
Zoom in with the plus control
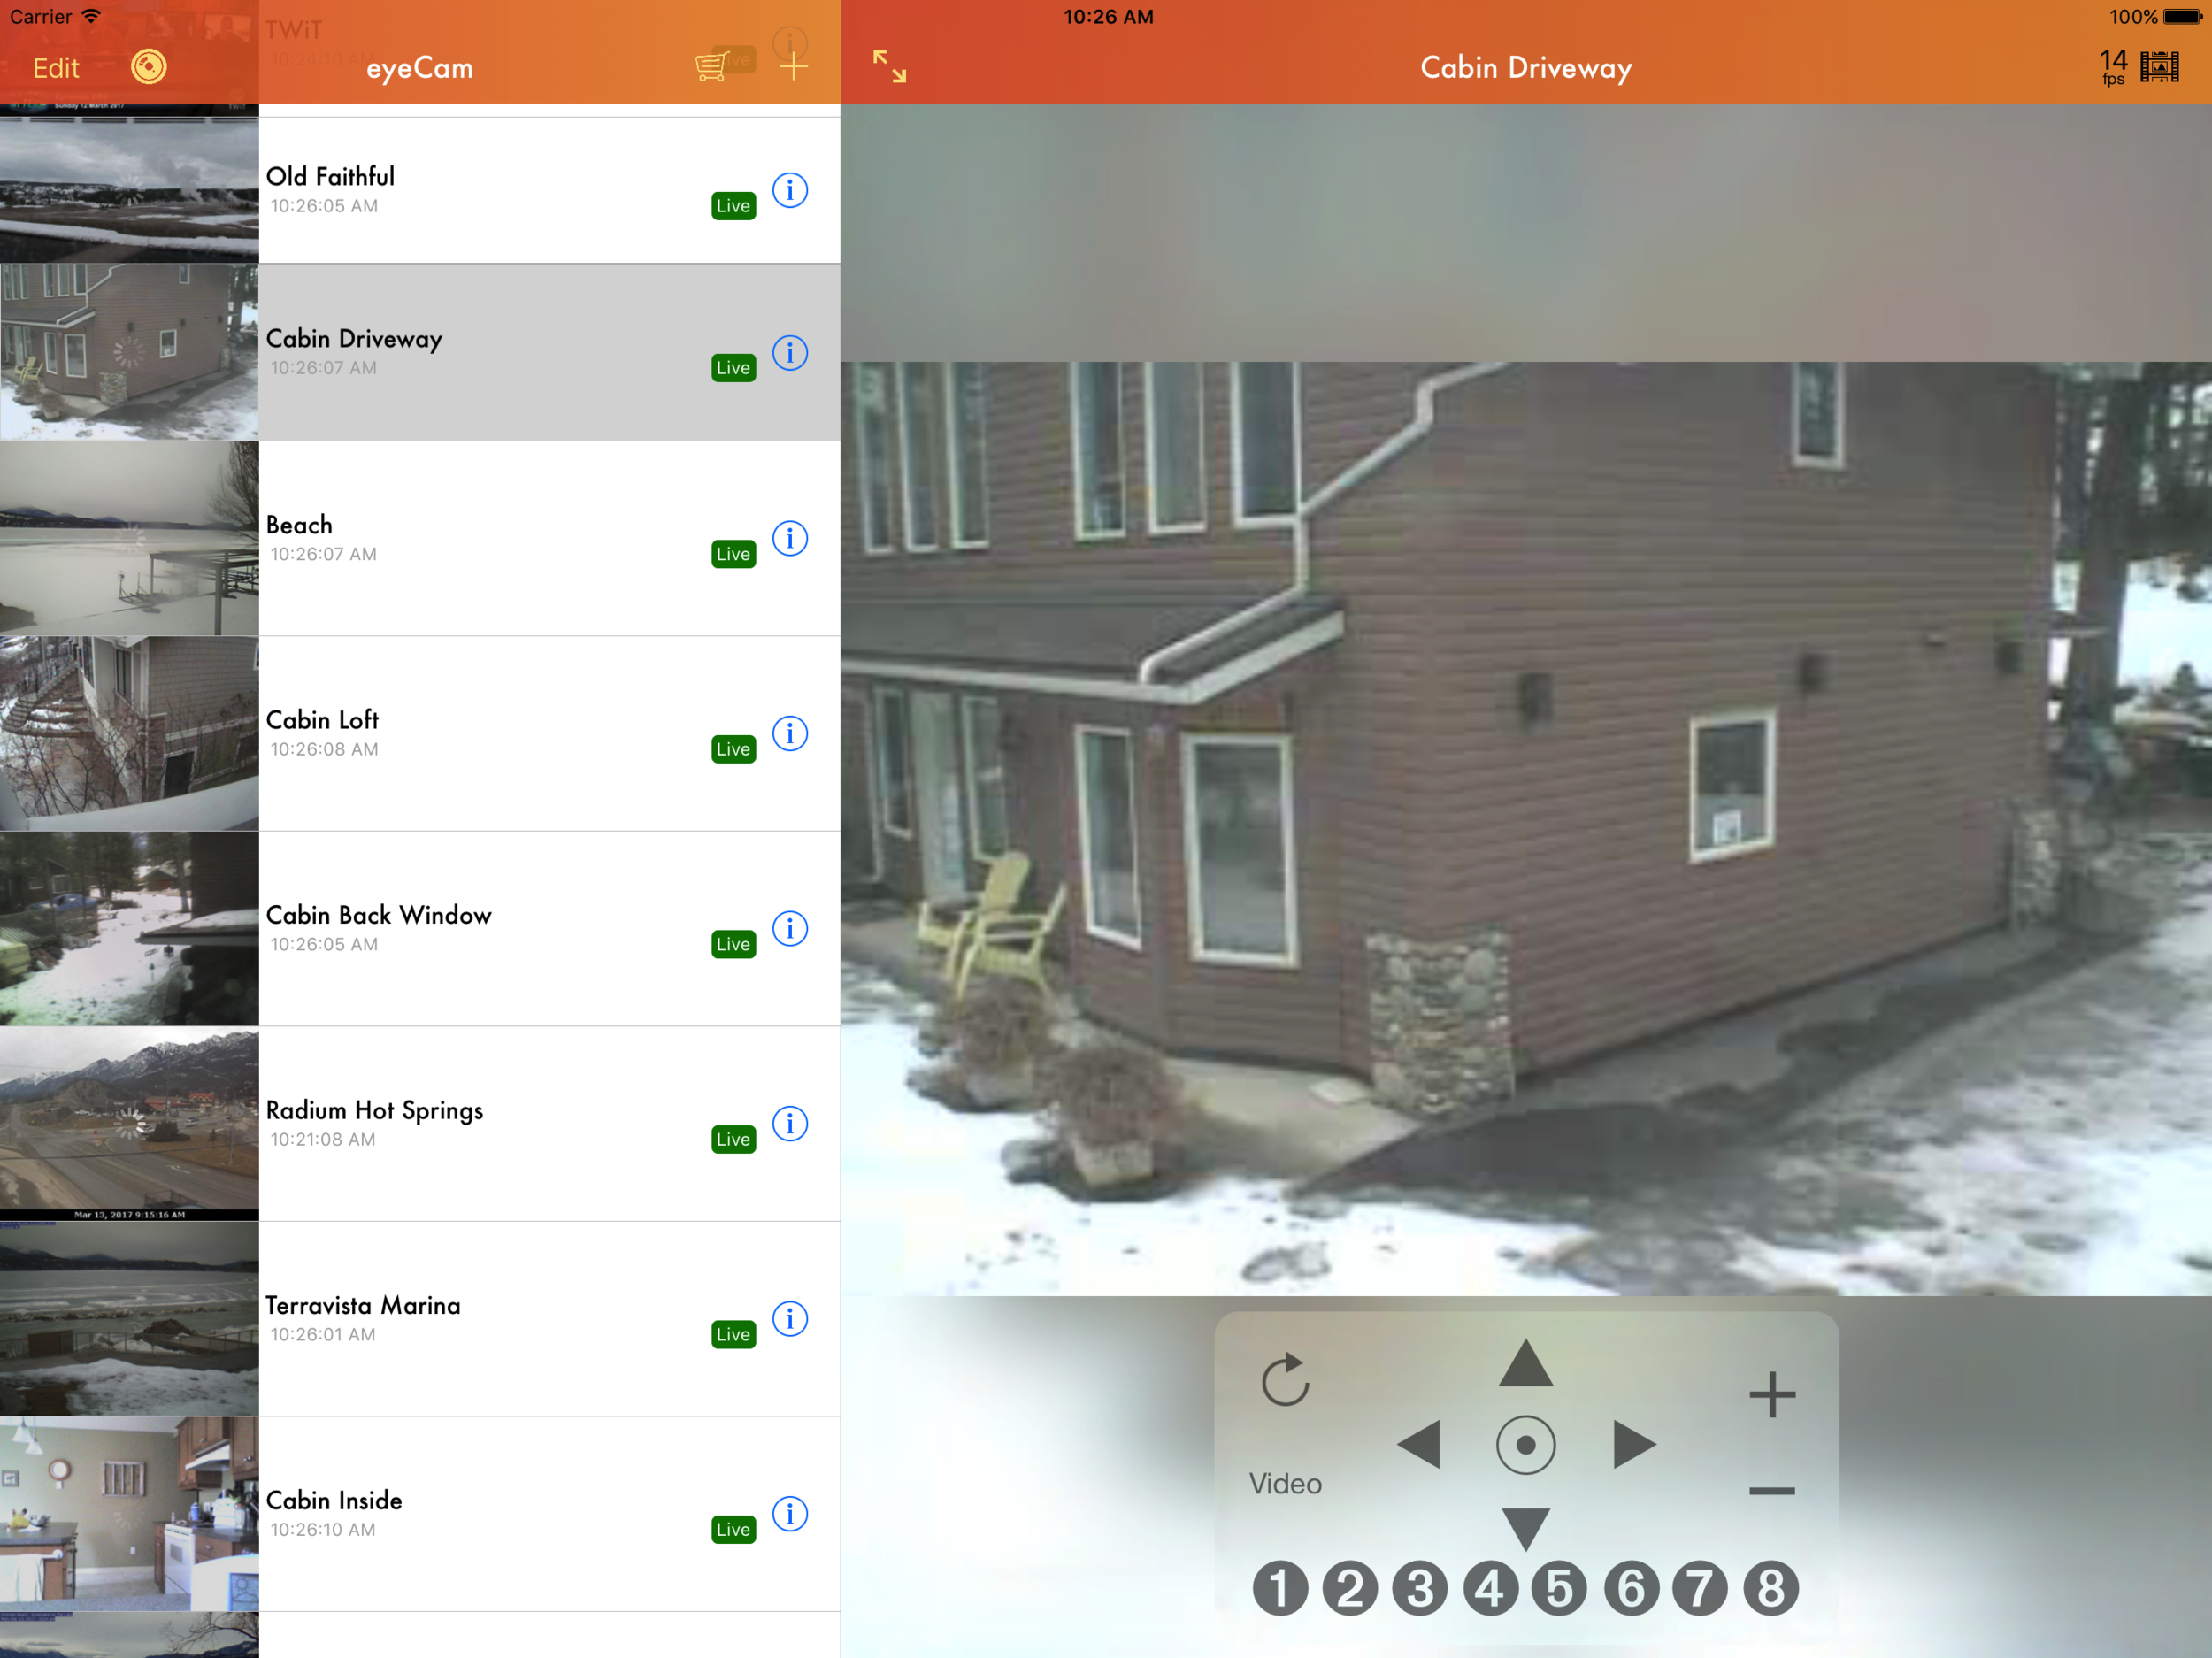coord(1772,1394)
